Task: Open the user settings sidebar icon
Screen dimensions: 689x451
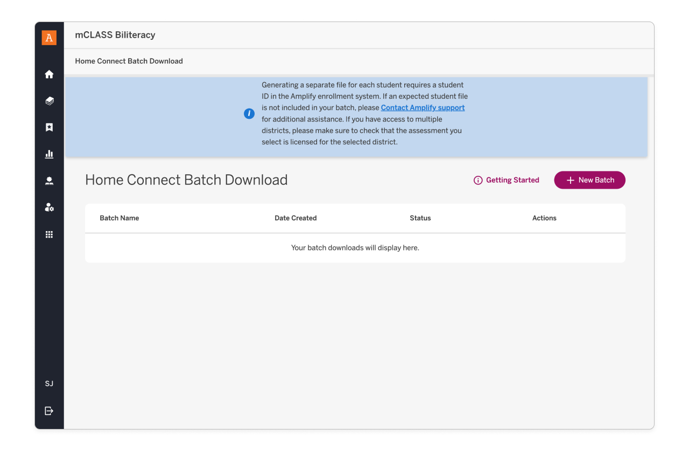Action: [x=49, y=207]
